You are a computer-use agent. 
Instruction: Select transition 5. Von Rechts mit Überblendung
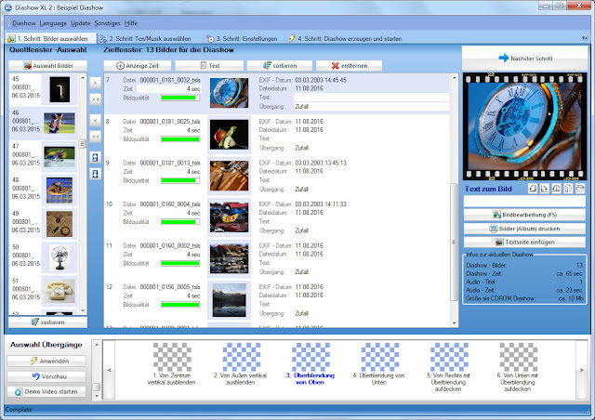(x=448, y=367)
